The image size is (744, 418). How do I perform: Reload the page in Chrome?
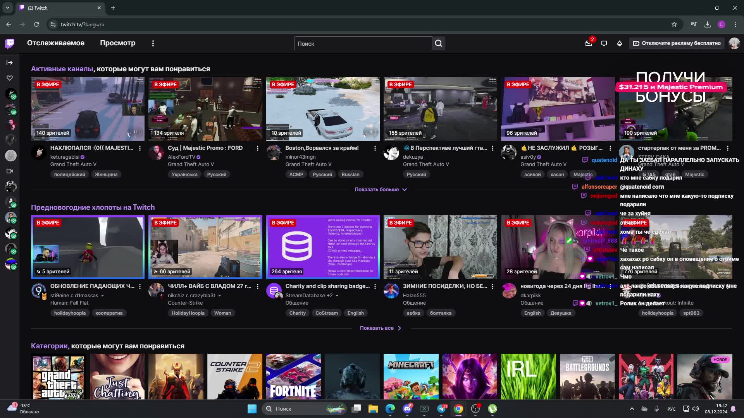coord(36,24)
